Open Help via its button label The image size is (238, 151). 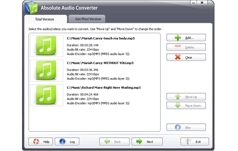coord(46,142)
